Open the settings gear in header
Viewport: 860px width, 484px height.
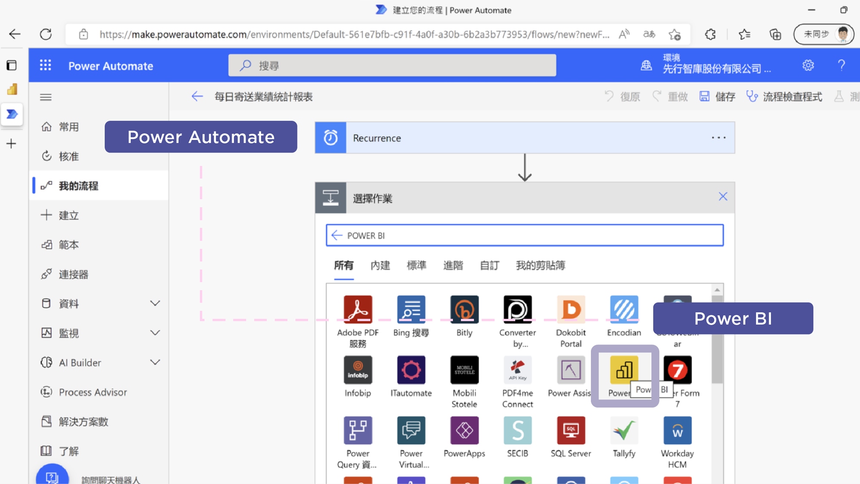pyautogui.click(x=808, y=65)
